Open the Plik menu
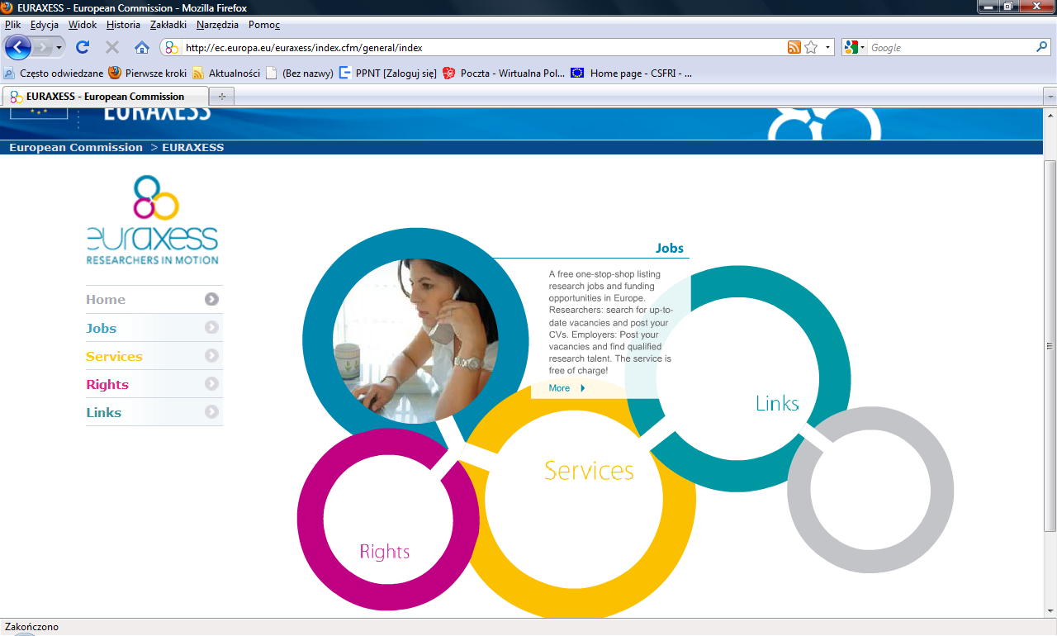The width and height of the screenshot is (1057, 636). pyautogui.click(x=12, y=25)
